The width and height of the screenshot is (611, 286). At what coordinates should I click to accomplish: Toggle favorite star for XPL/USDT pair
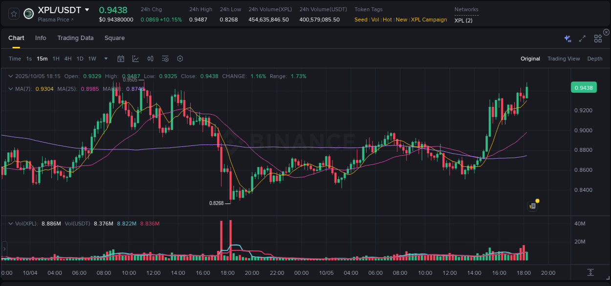(x=13, y=13)
